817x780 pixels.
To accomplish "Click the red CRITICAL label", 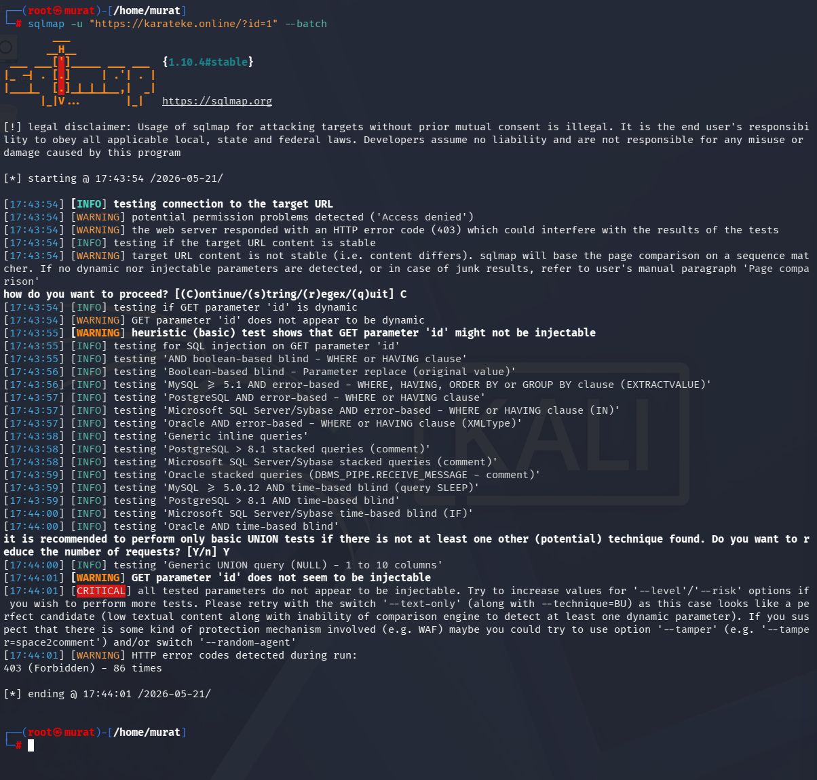I will coord(100,591).
